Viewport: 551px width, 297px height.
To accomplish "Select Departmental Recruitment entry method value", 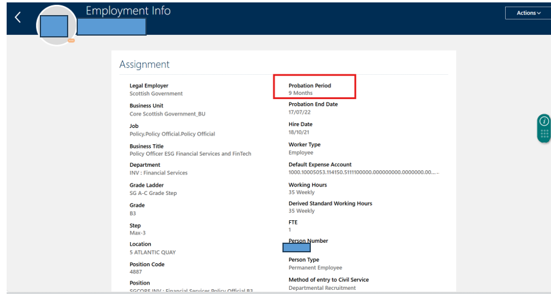I will click(x=322, y=288).
